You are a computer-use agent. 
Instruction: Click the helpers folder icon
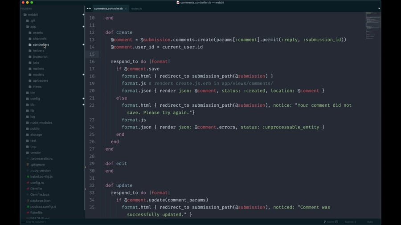tap(30, 51)
